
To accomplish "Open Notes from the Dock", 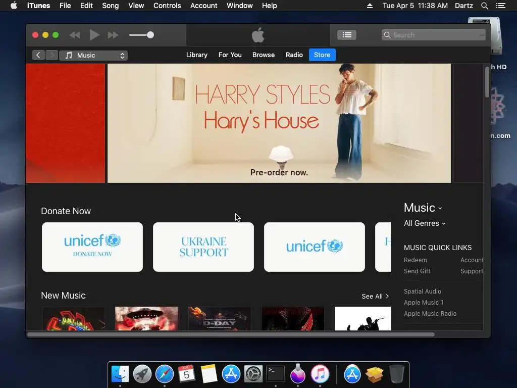I will coord(209,374).
